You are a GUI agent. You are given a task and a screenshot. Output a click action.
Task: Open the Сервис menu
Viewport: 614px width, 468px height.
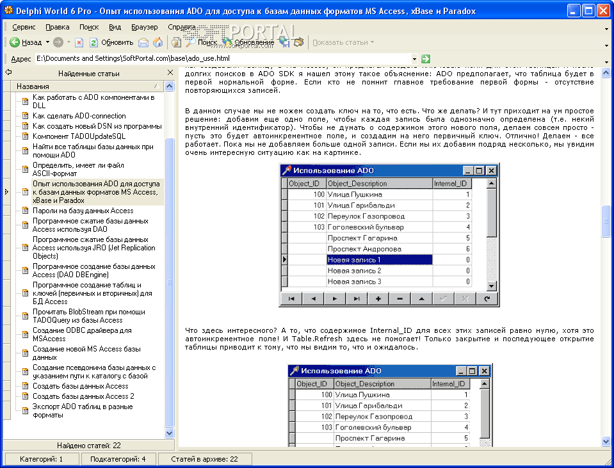(x=24, y=27)
